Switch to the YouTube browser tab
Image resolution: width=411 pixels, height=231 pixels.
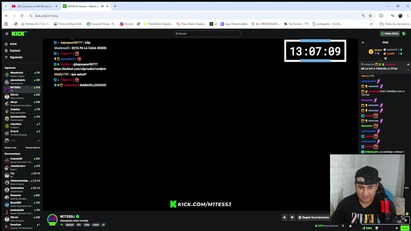[34, 6]
